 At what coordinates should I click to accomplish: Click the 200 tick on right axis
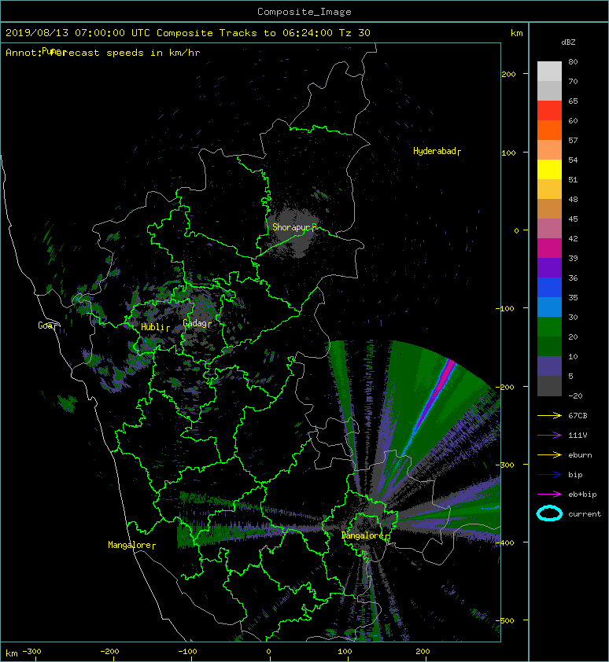coord(508,75)
